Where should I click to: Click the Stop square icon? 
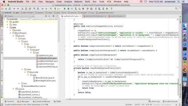[x=83, y=9]
